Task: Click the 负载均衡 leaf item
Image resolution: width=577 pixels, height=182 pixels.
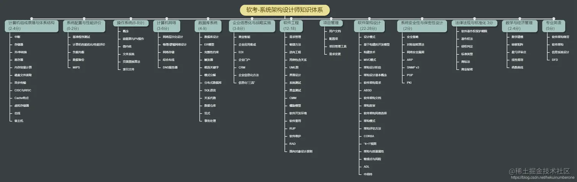Action: [x=78, y=52]
